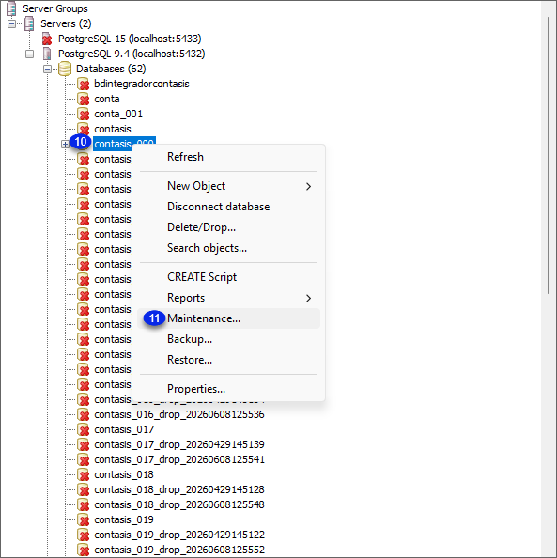The height and width of the screenshot is (558, 557).
Task: Choose Backup... menu entry
Action: (x=228, y=339)
